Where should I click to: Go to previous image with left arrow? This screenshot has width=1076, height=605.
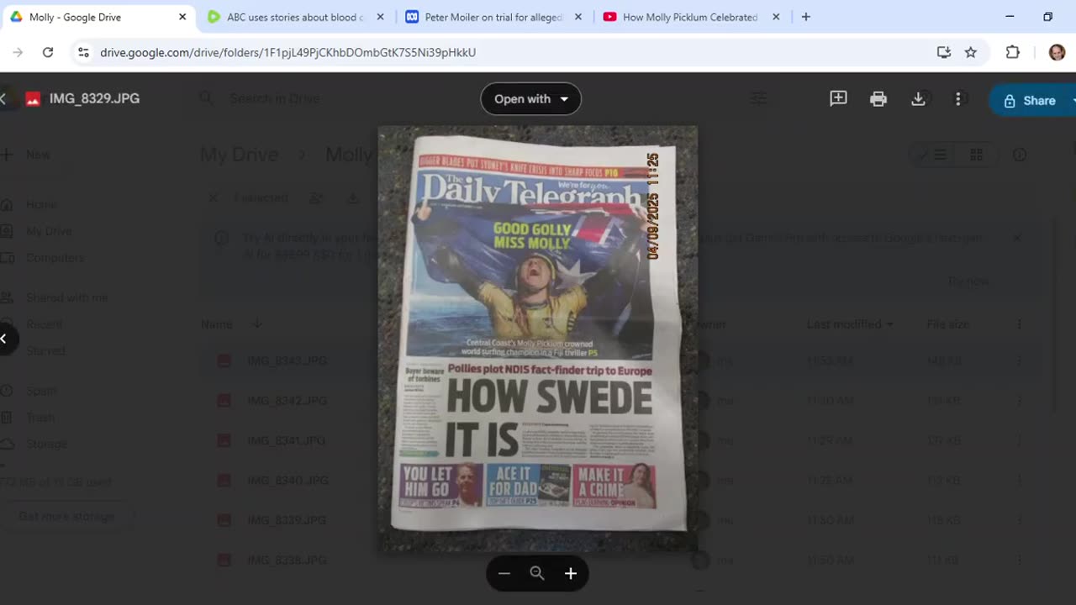pos(4,339)
